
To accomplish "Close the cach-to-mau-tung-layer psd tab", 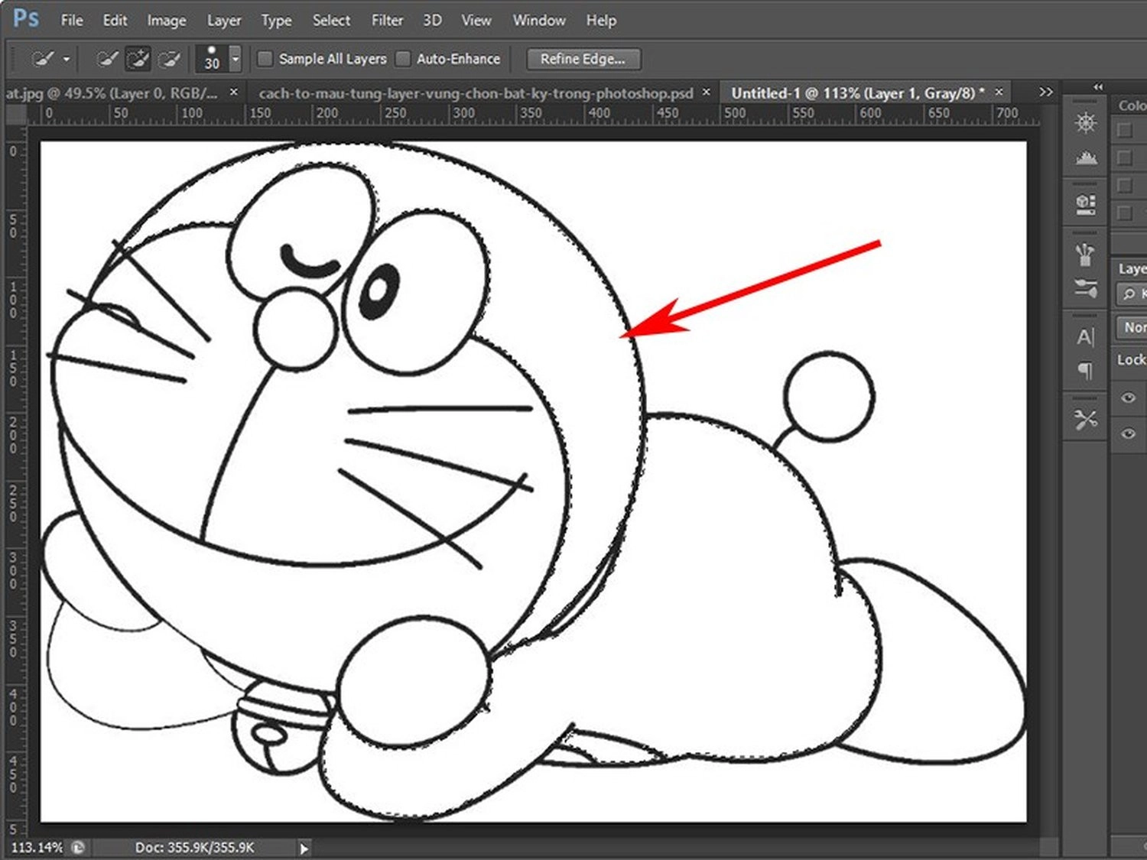I will click(707, 92).
